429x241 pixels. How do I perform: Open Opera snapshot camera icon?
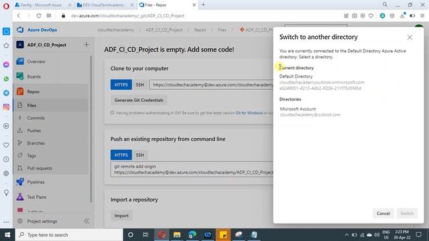tap(355, 16)
